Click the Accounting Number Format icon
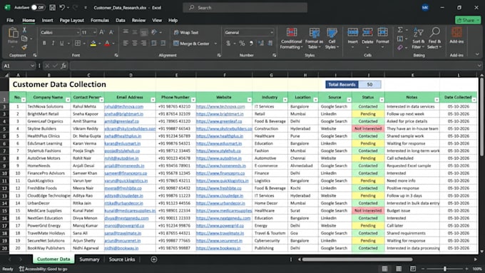 [228, 43]
